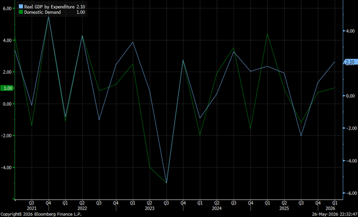Click the Q2 label above 2023

pos(150,203)
